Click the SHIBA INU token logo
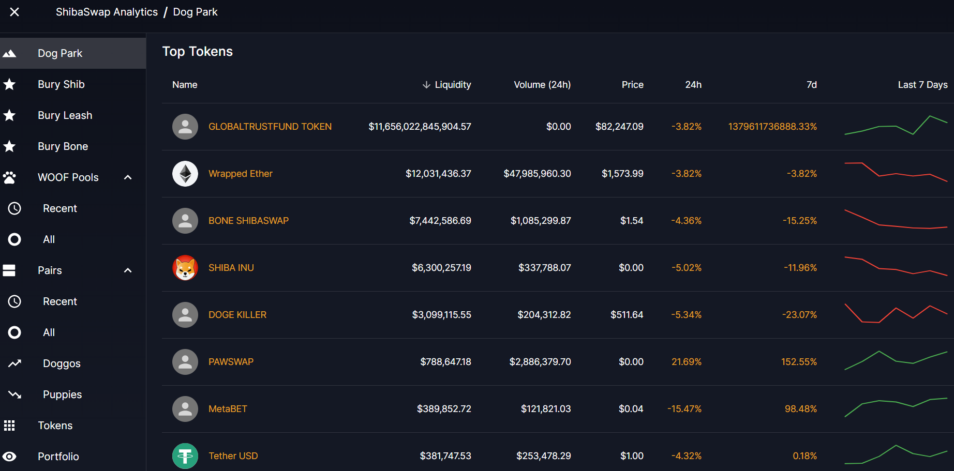Image resolution: width=954 pixels, height=471 pixels. click(x=185, y=268)
